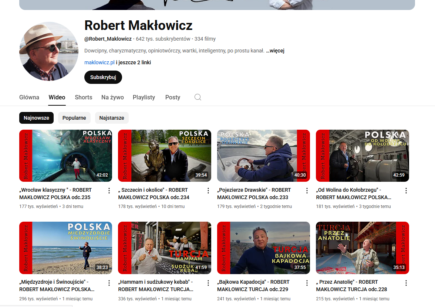This screenshot has height=307, width=435.
Task: Show additional links via 'i jeszcze 2 linki'
Action: [x=133, y=62]
